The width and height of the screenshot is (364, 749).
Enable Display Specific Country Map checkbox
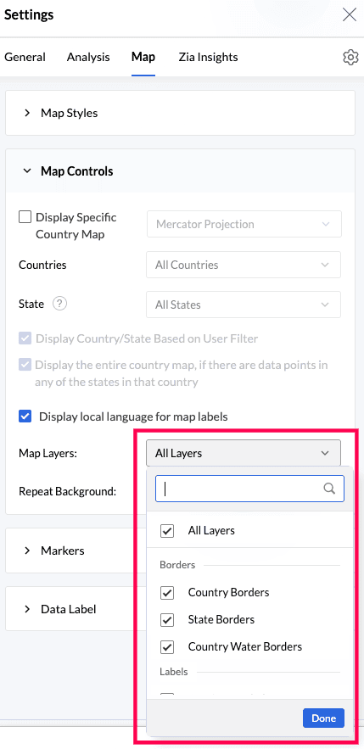tap(25, 217)
